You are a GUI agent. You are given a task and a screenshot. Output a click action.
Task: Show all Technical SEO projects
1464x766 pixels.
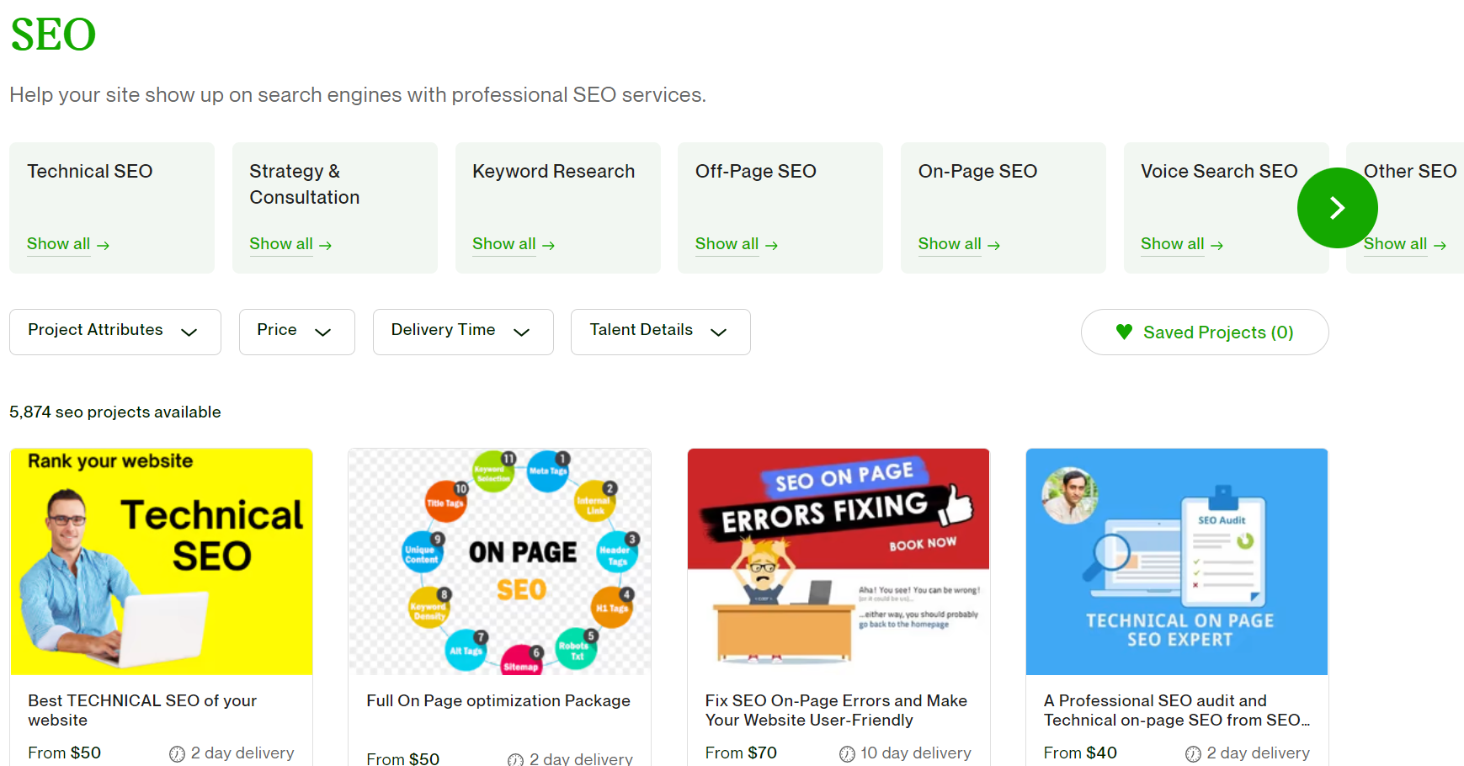59,244
